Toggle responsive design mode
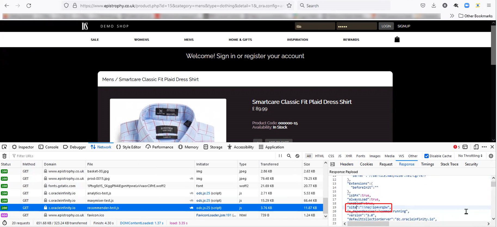Viewport: 497px width, 227px height. 476,147
